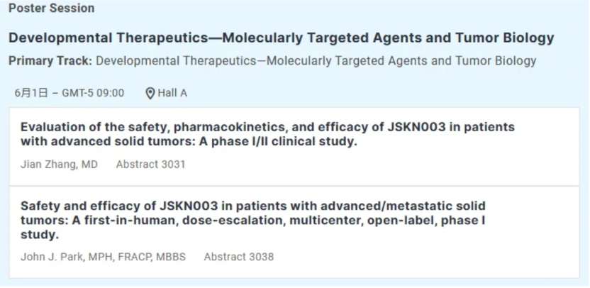Click the word 'study.' in second abstract
This screenshot has height=288, width=590.
(x=40, y=234)
